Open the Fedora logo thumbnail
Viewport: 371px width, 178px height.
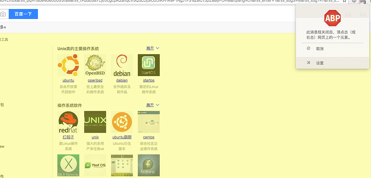pyautogui.click(x=149, y=165)
